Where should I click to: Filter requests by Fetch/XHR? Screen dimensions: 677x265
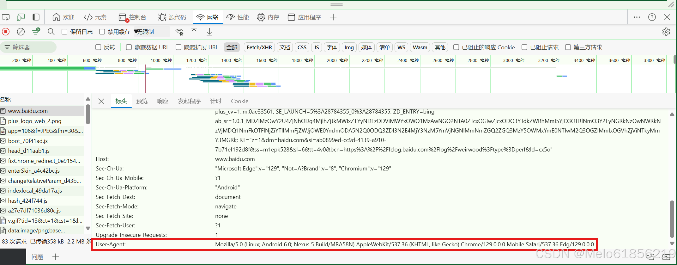pyautogui.click(x=259, y=47)
